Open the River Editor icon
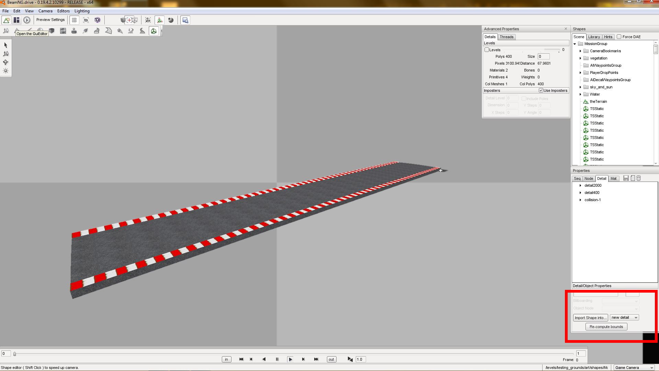 (131, 31)
